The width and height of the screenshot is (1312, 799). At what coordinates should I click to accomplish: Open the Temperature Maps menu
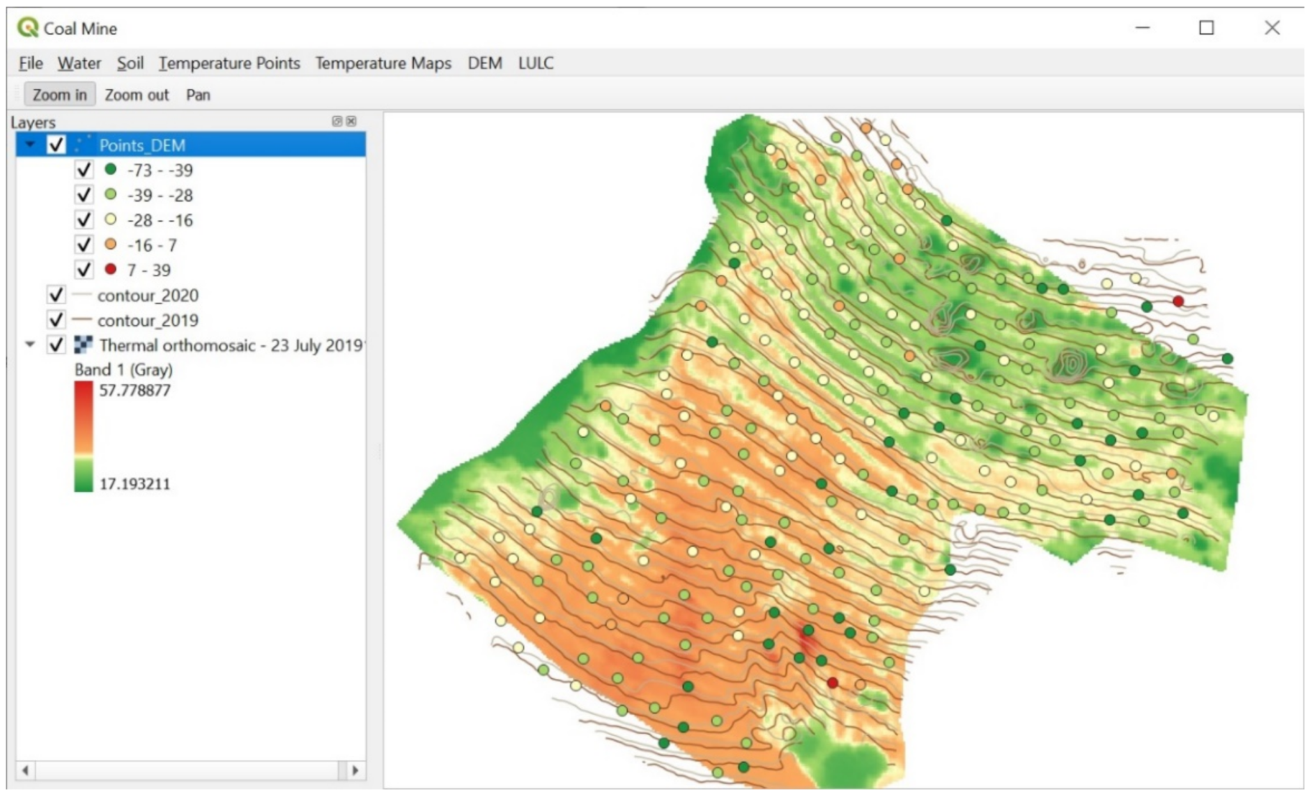[x=383, y=63]
